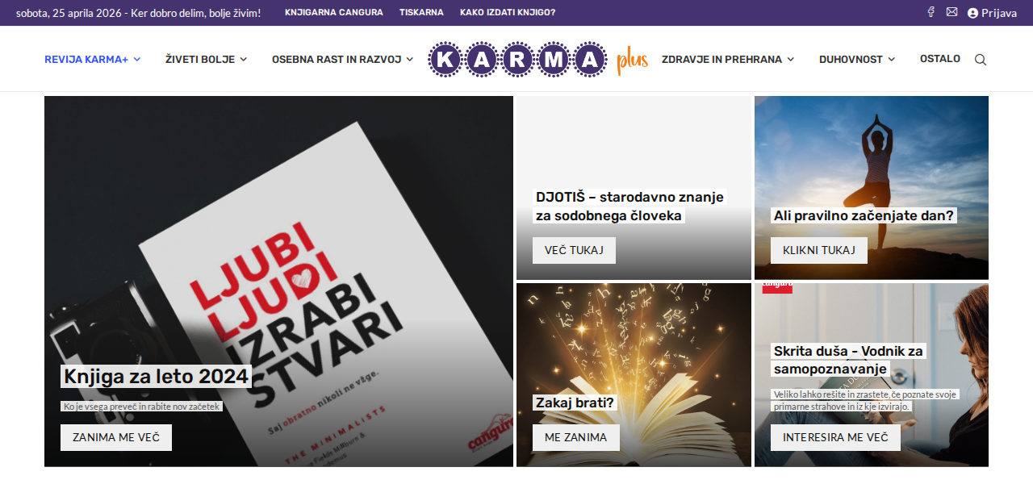Screen dimensions: 1033x484
Task: Open Ali pravilno začenjate dan? headline
Action: click(x=864, y=215)
